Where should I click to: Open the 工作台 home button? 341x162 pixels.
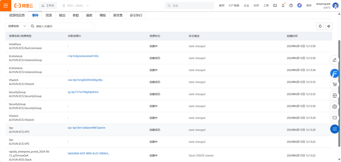click(x=48, y=6)
